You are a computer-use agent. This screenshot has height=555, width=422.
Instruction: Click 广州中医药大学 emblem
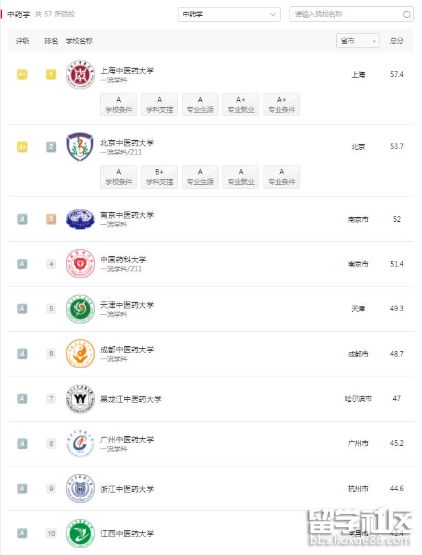click(x=80, y=444)
